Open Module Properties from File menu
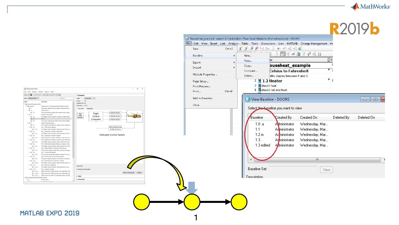399x225 pixels. pos(211,74)
